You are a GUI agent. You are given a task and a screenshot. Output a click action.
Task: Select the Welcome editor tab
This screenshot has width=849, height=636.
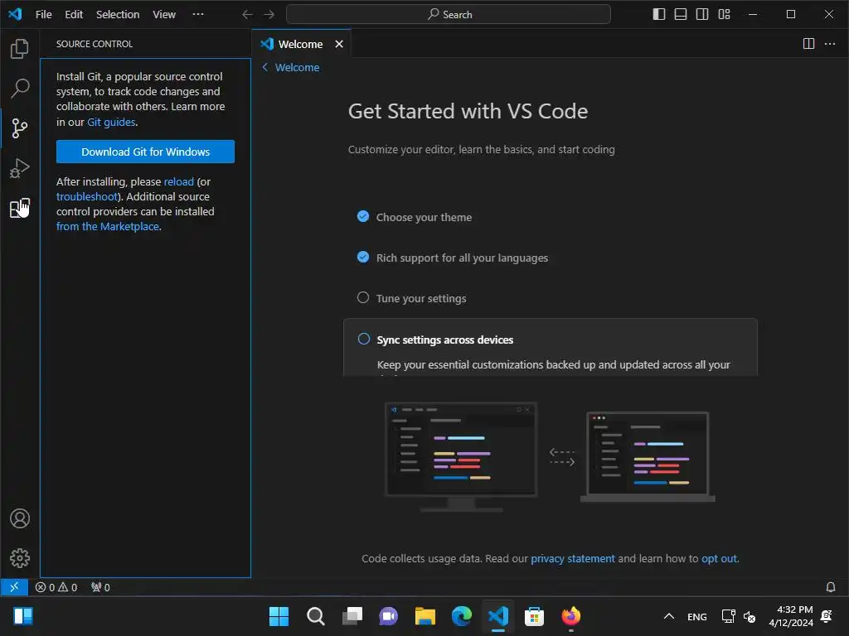click(301, 44)
